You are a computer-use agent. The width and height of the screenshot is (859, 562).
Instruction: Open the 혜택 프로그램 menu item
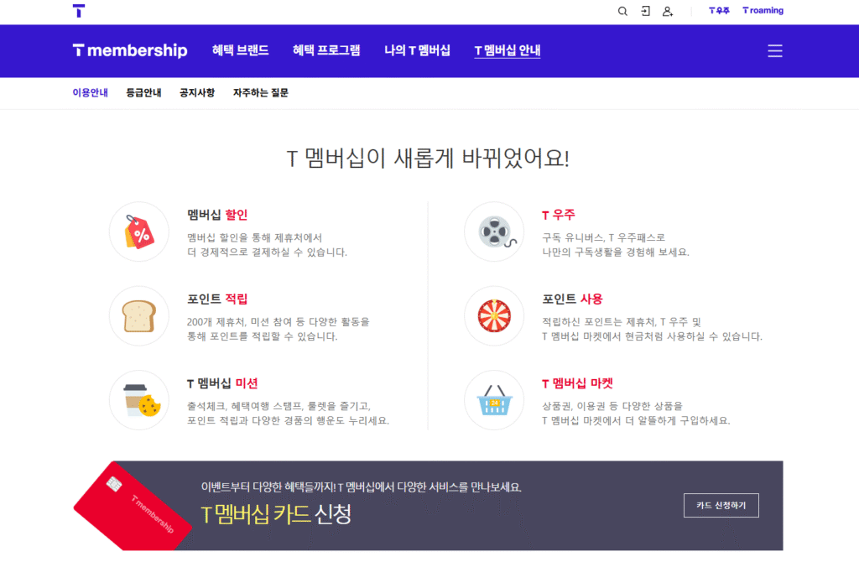(326, 49)
